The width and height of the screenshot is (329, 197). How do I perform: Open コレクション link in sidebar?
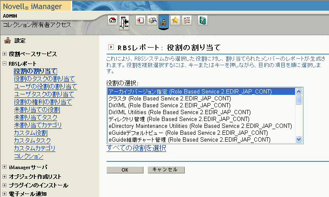(x=28, y=156)
